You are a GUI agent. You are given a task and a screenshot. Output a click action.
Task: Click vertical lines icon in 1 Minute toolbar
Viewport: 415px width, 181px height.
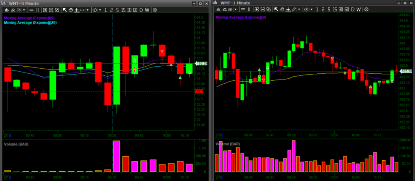250,9
